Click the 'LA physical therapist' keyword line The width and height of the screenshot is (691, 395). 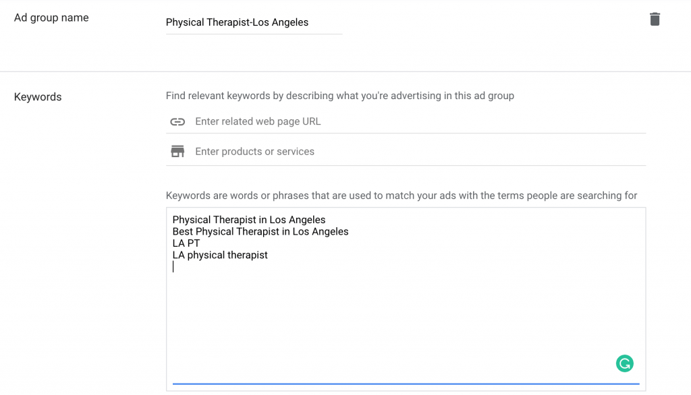pyautogui.click(x=219, y=255)
